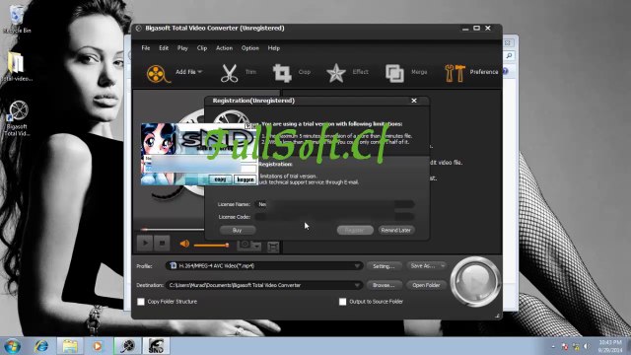
Task: Open the snapshot camera dropdown arrow
Action: [257, 246]
